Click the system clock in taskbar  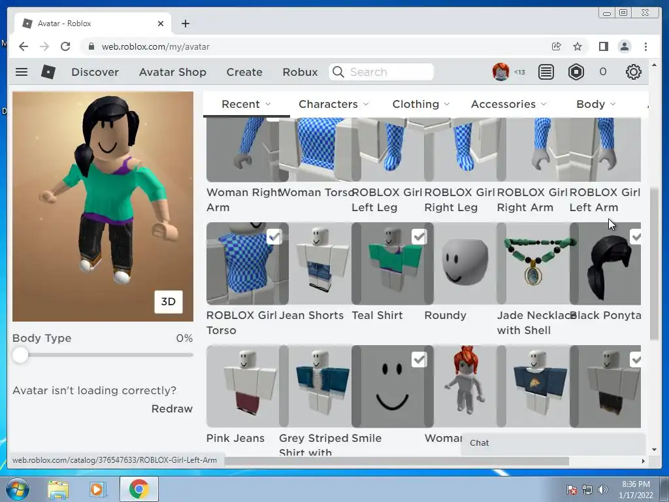636,490
